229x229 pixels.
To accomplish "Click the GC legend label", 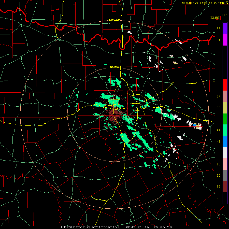I will pyautogui.click(x=218, y=175).
